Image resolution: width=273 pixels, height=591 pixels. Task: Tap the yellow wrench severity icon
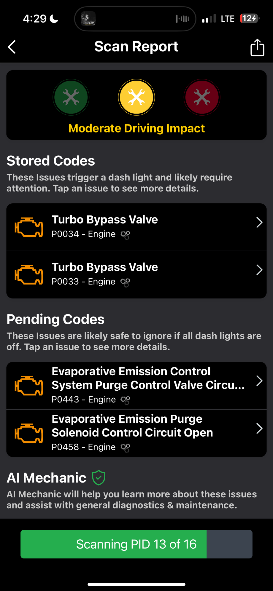pos(136,97)
